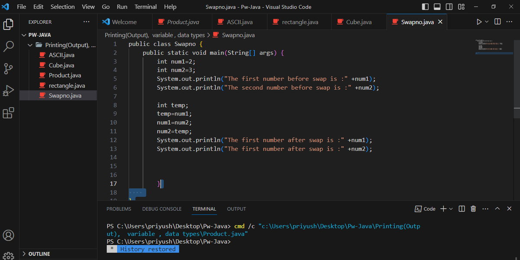Select the Code terminal instance label
Screen dimensions: 520x260
pos(425,209)
